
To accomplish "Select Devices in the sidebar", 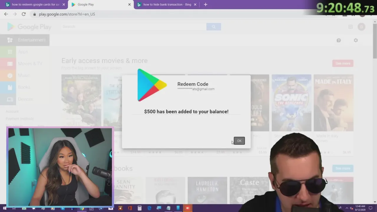I will point(25,99).
